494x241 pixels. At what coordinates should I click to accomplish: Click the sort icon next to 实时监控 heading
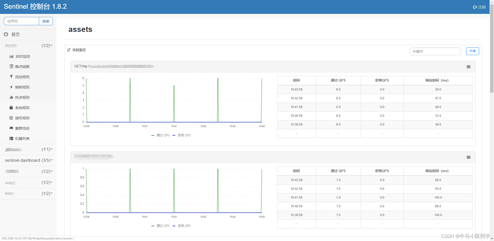69,50
